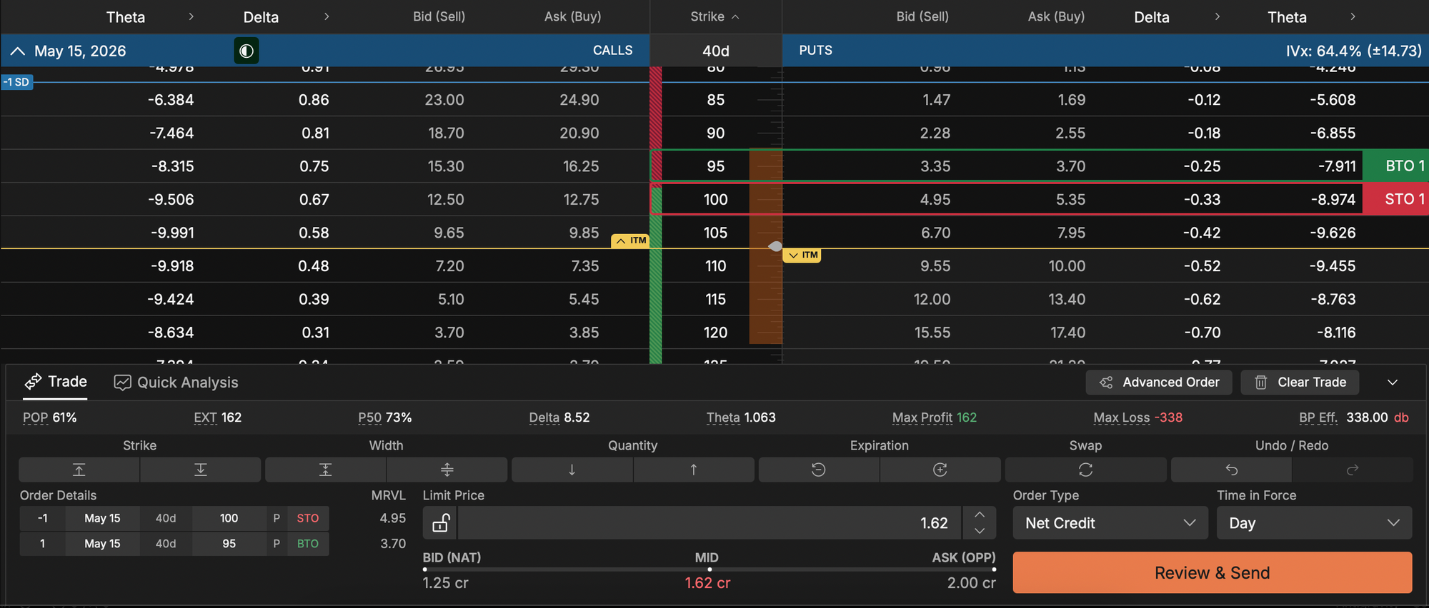Click the Review & Send button
The image size is (1429, 608).
click(x=1212, y=572)
